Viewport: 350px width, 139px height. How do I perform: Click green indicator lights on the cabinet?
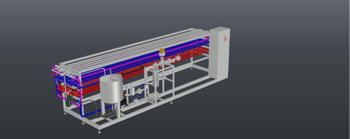(225, 37)
